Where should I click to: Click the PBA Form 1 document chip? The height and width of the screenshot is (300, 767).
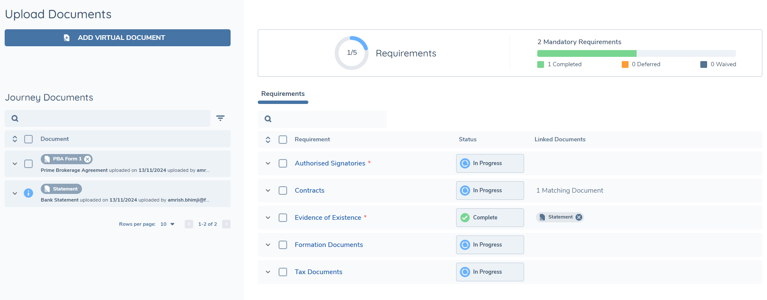coord(67,159)
